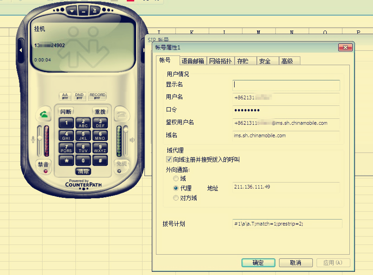Click the 拨号计划 dial plan field

pos(287,224)
